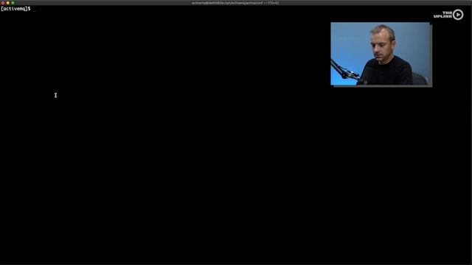The image size is (472, 265).
Task: Click the [activemq]$ shell prompt
Action: pos(15,9)
